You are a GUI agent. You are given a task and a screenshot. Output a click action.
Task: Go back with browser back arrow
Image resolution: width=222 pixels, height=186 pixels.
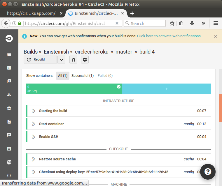(x=6, y=23)
